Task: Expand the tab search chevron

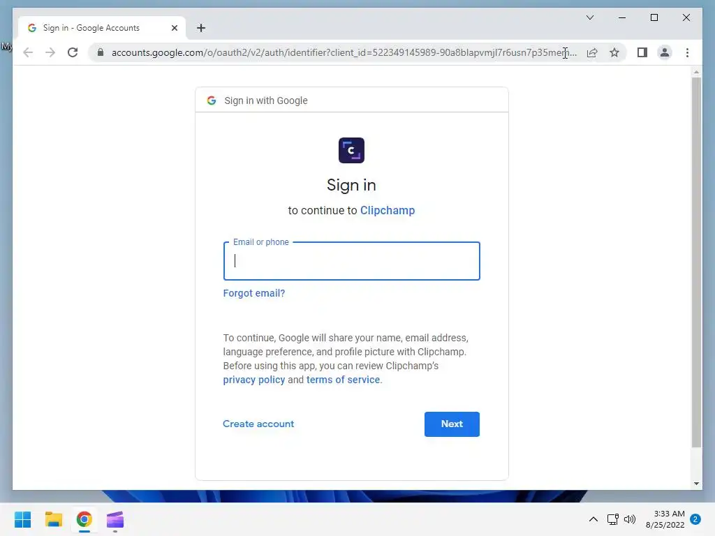Action: [589, 17]
